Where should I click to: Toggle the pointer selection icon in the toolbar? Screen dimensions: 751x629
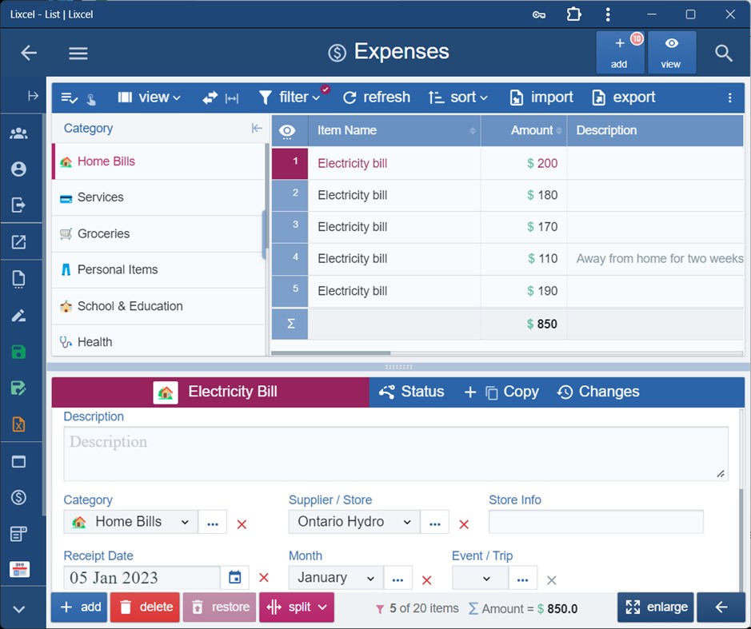pos(90,98)
